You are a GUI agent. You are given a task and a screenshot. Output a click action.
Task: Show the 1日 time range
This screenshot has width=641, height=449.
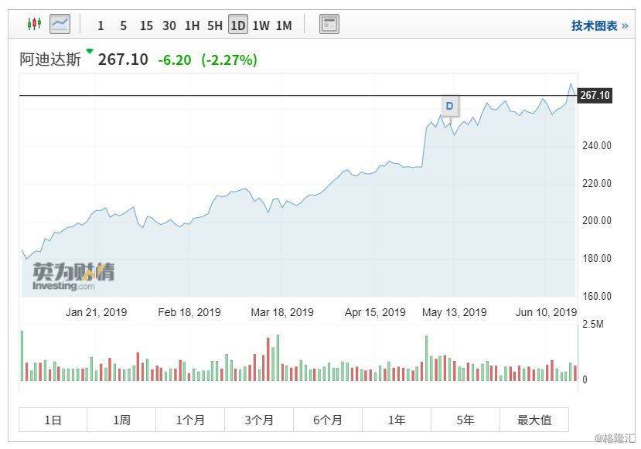pos(53,420)
